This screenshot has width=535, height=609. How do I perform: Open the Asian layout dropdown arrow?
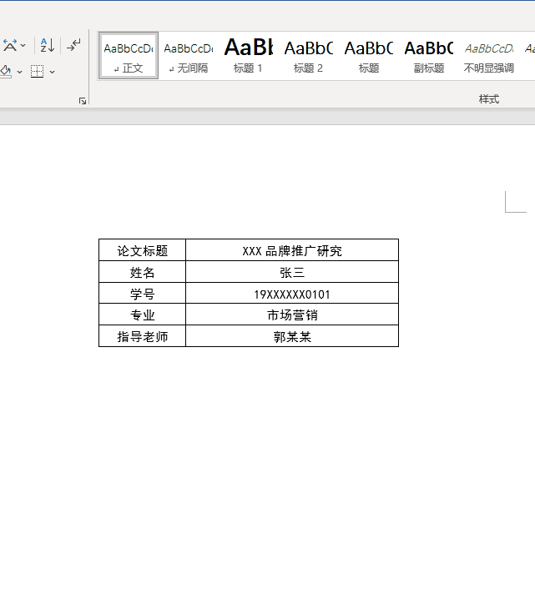(x=23, y=45)
